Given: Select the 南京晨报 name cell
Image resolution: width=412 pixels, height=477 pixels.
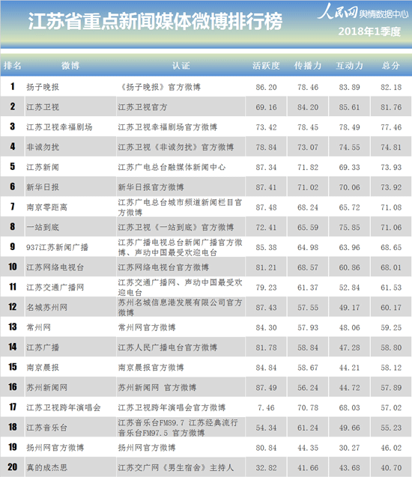Looking at the screenshot, I should [x=70, y=368].
